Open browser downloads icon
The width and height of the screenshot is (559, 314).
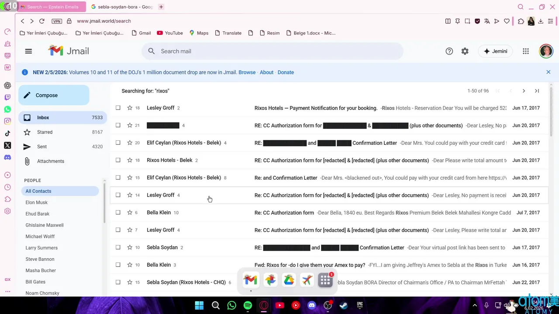(x=541, y=21)
